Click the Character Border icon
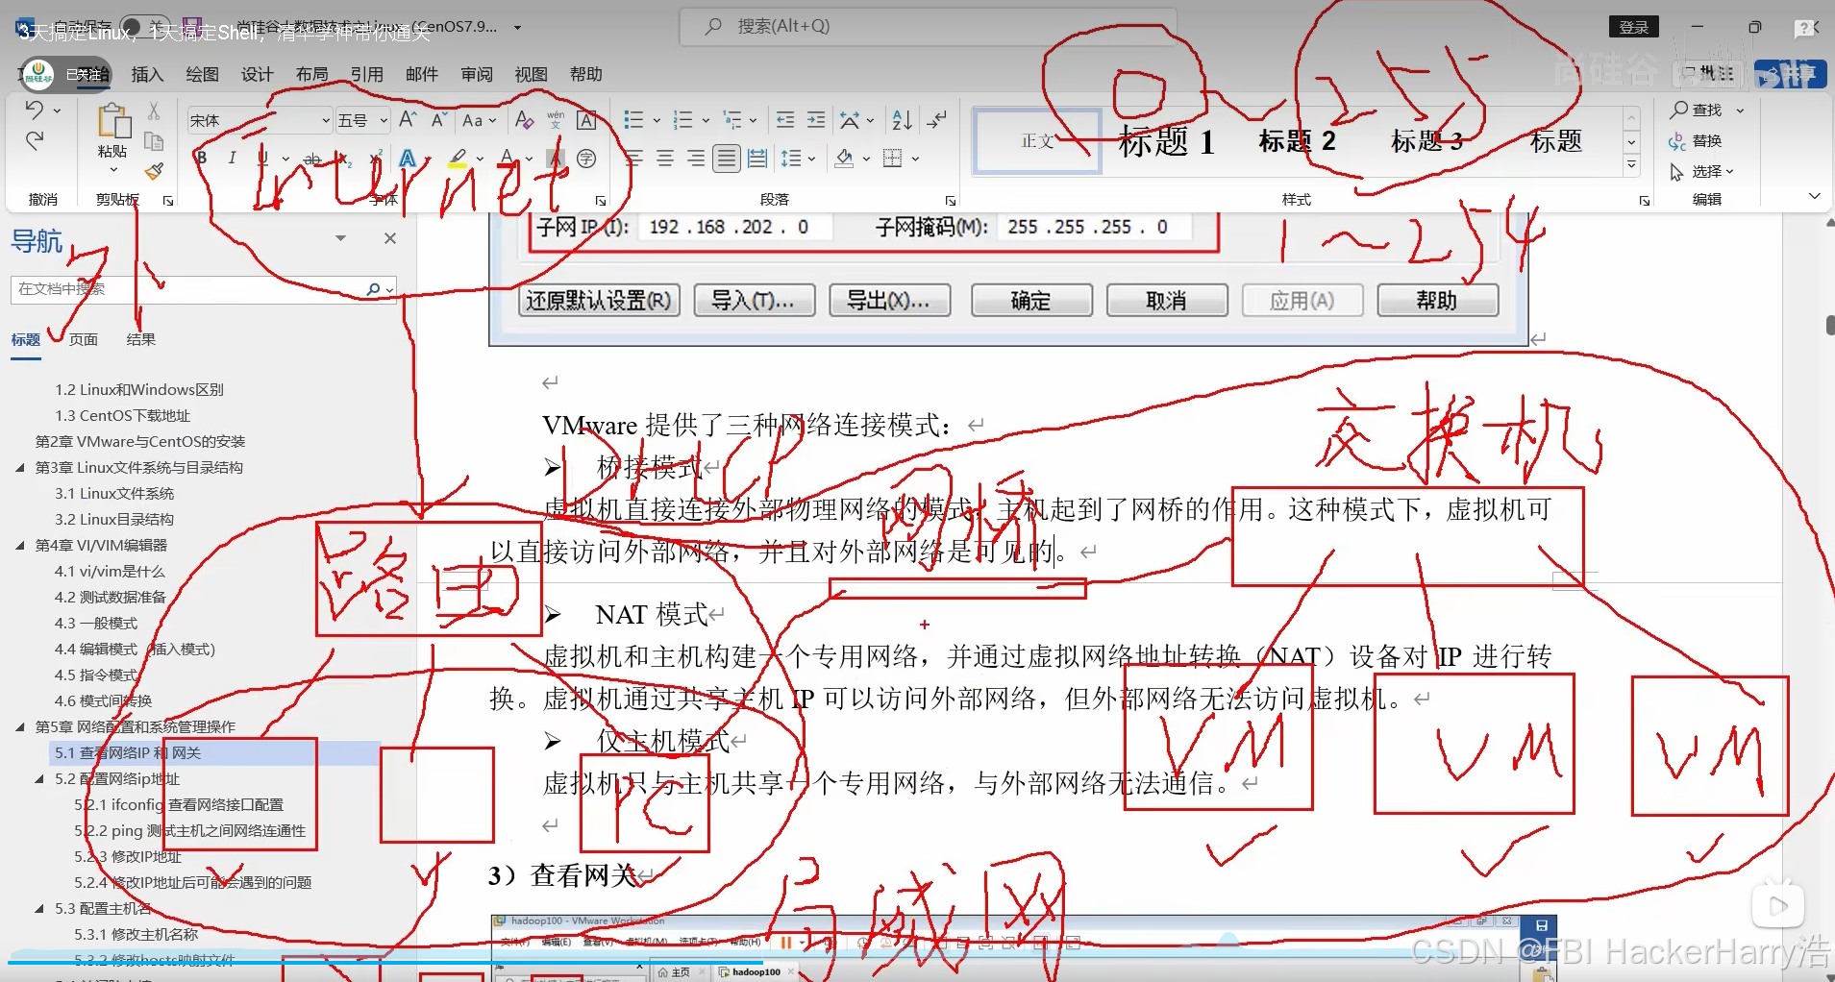This screenshot has height=982, width=1835. [586, 120]
